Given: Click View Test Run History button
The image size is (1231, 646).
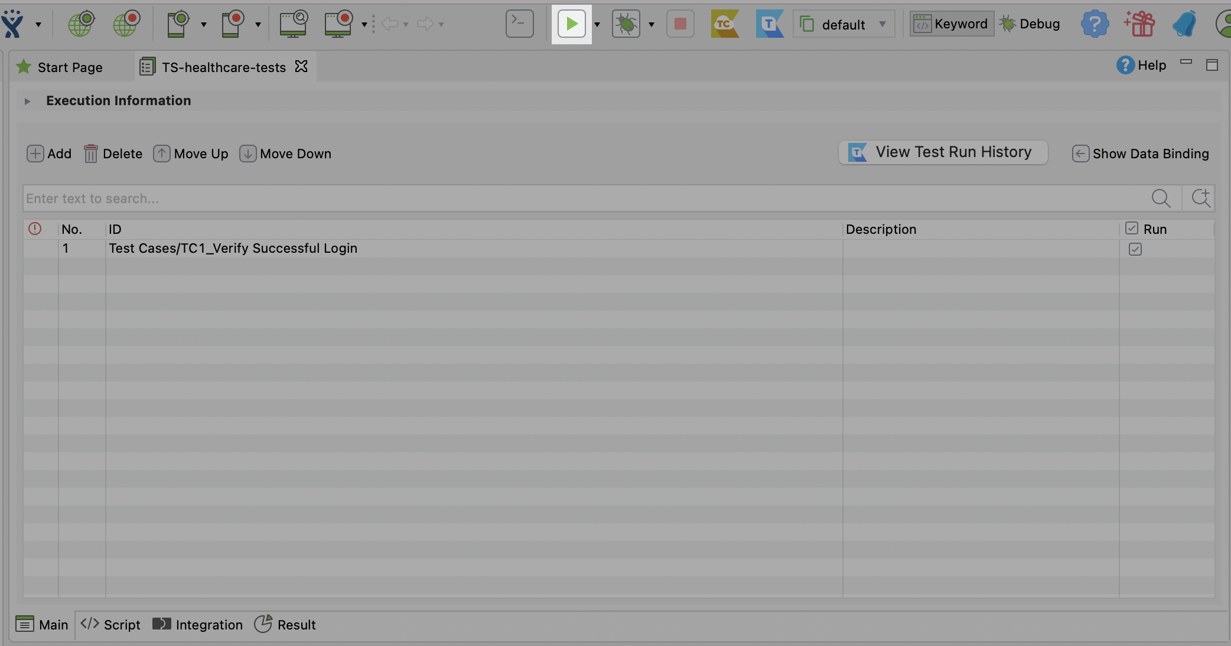Looking at the screenshot, I should click(x=942, y=151).
